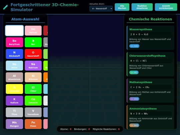180x135 pixels.
Task: Choose the O Sauerstoff atom tile
Action: [x=33, y=54]
